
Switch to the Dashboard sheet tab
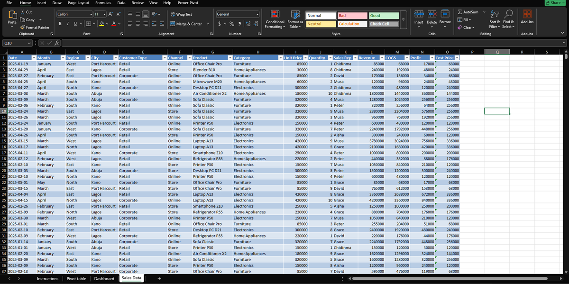[104, 278]
